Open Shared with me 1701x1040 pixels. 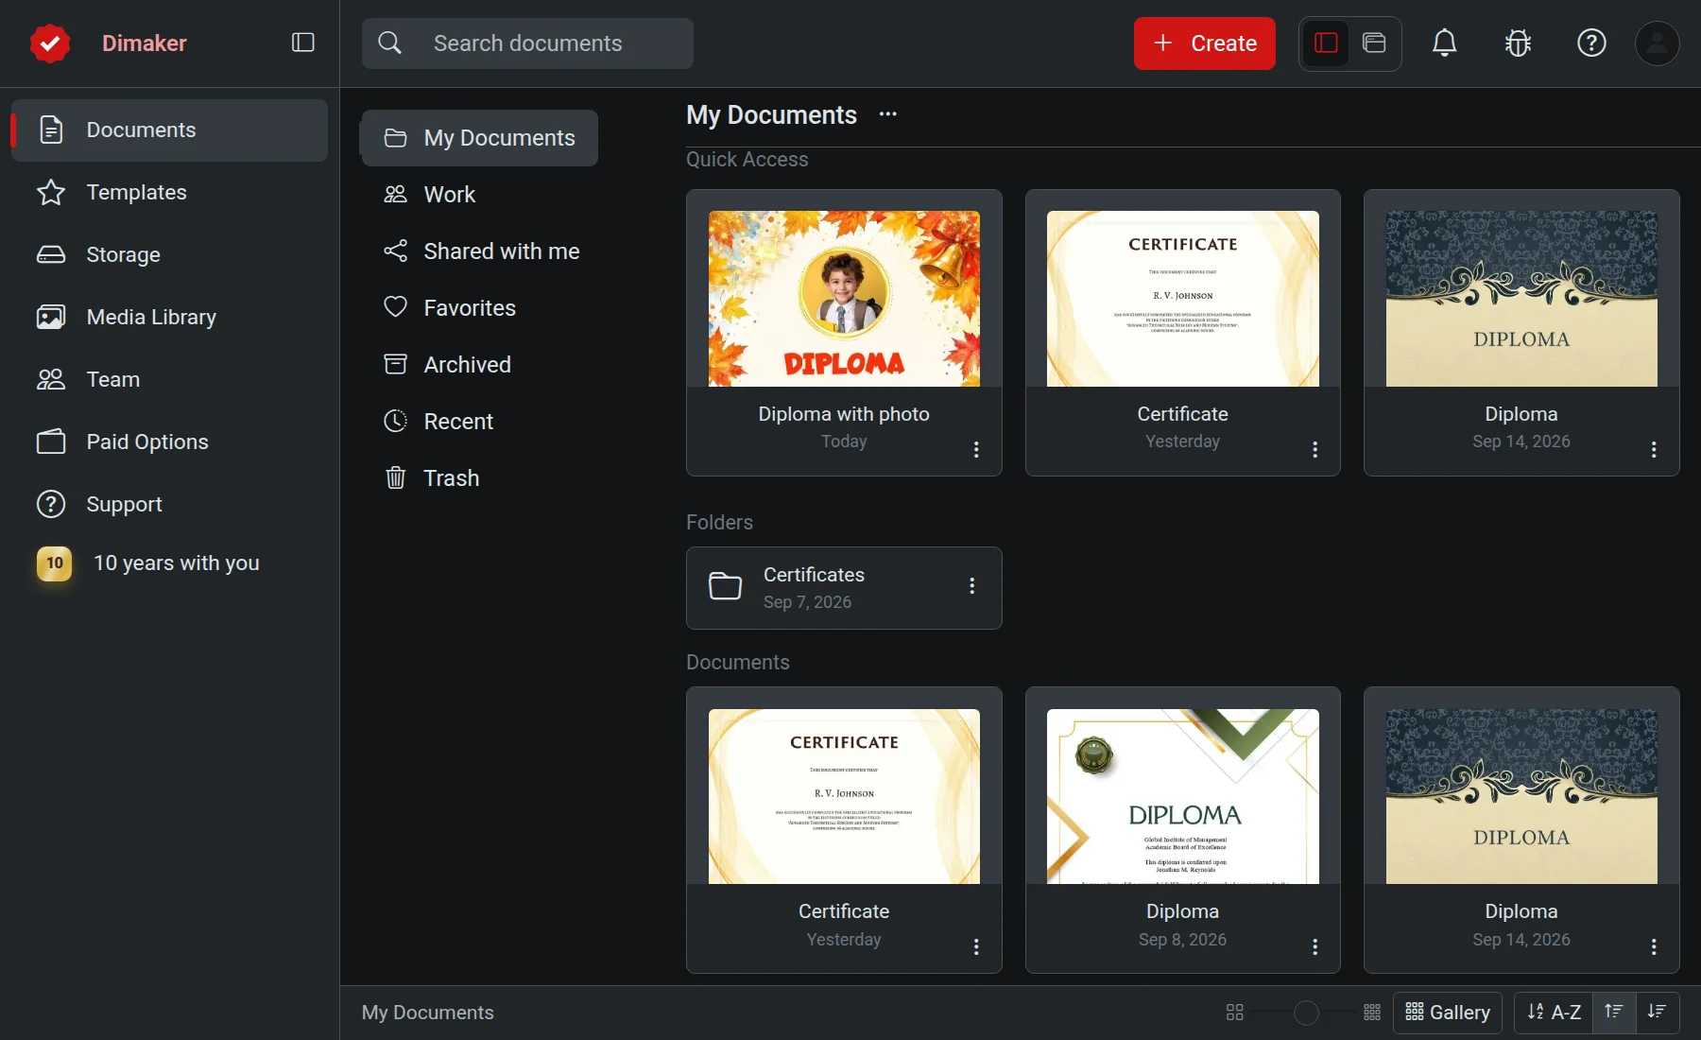479,251
